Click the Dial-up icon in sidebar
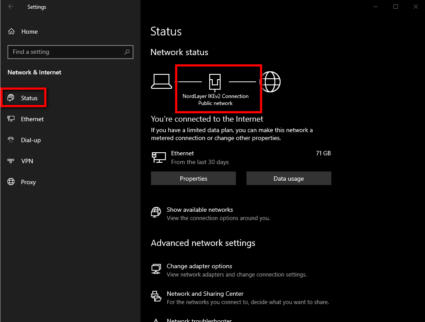The height and width of the screenshot is (322, 425). [11, 140]
